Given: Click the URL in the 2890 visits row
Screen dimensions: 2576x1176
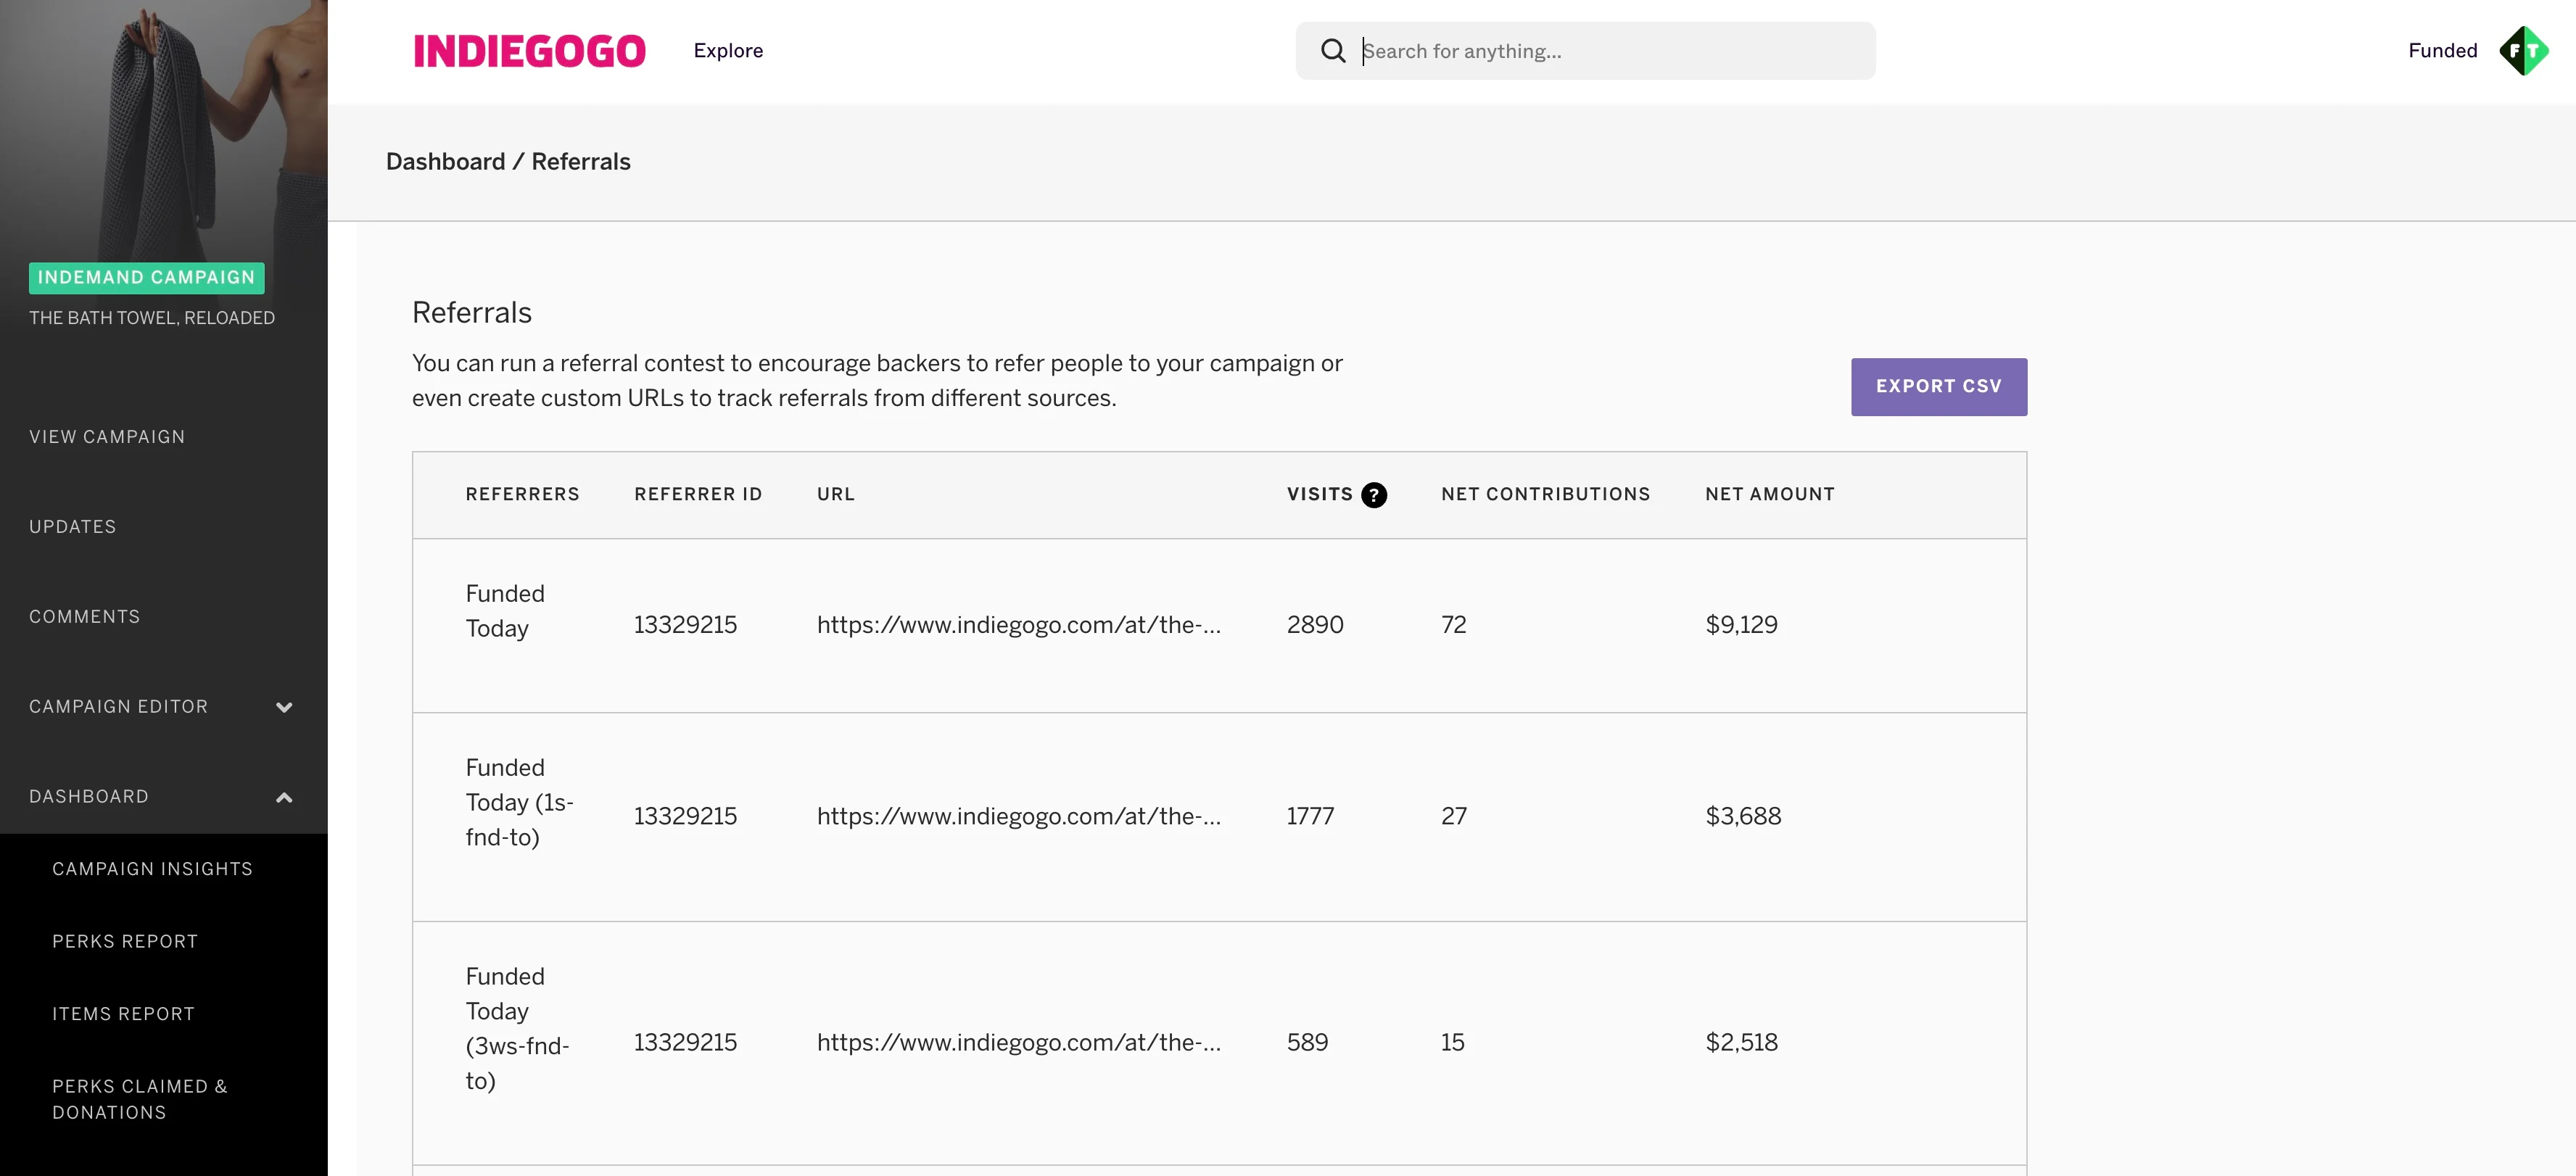Looking at the screenshot, I should [x=1018, y=625].
